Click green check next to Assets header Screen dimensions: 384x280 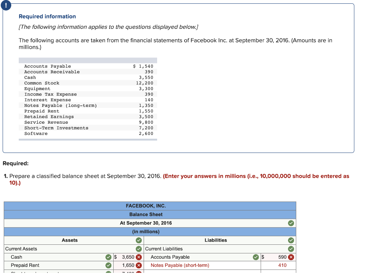click(139, 240)
